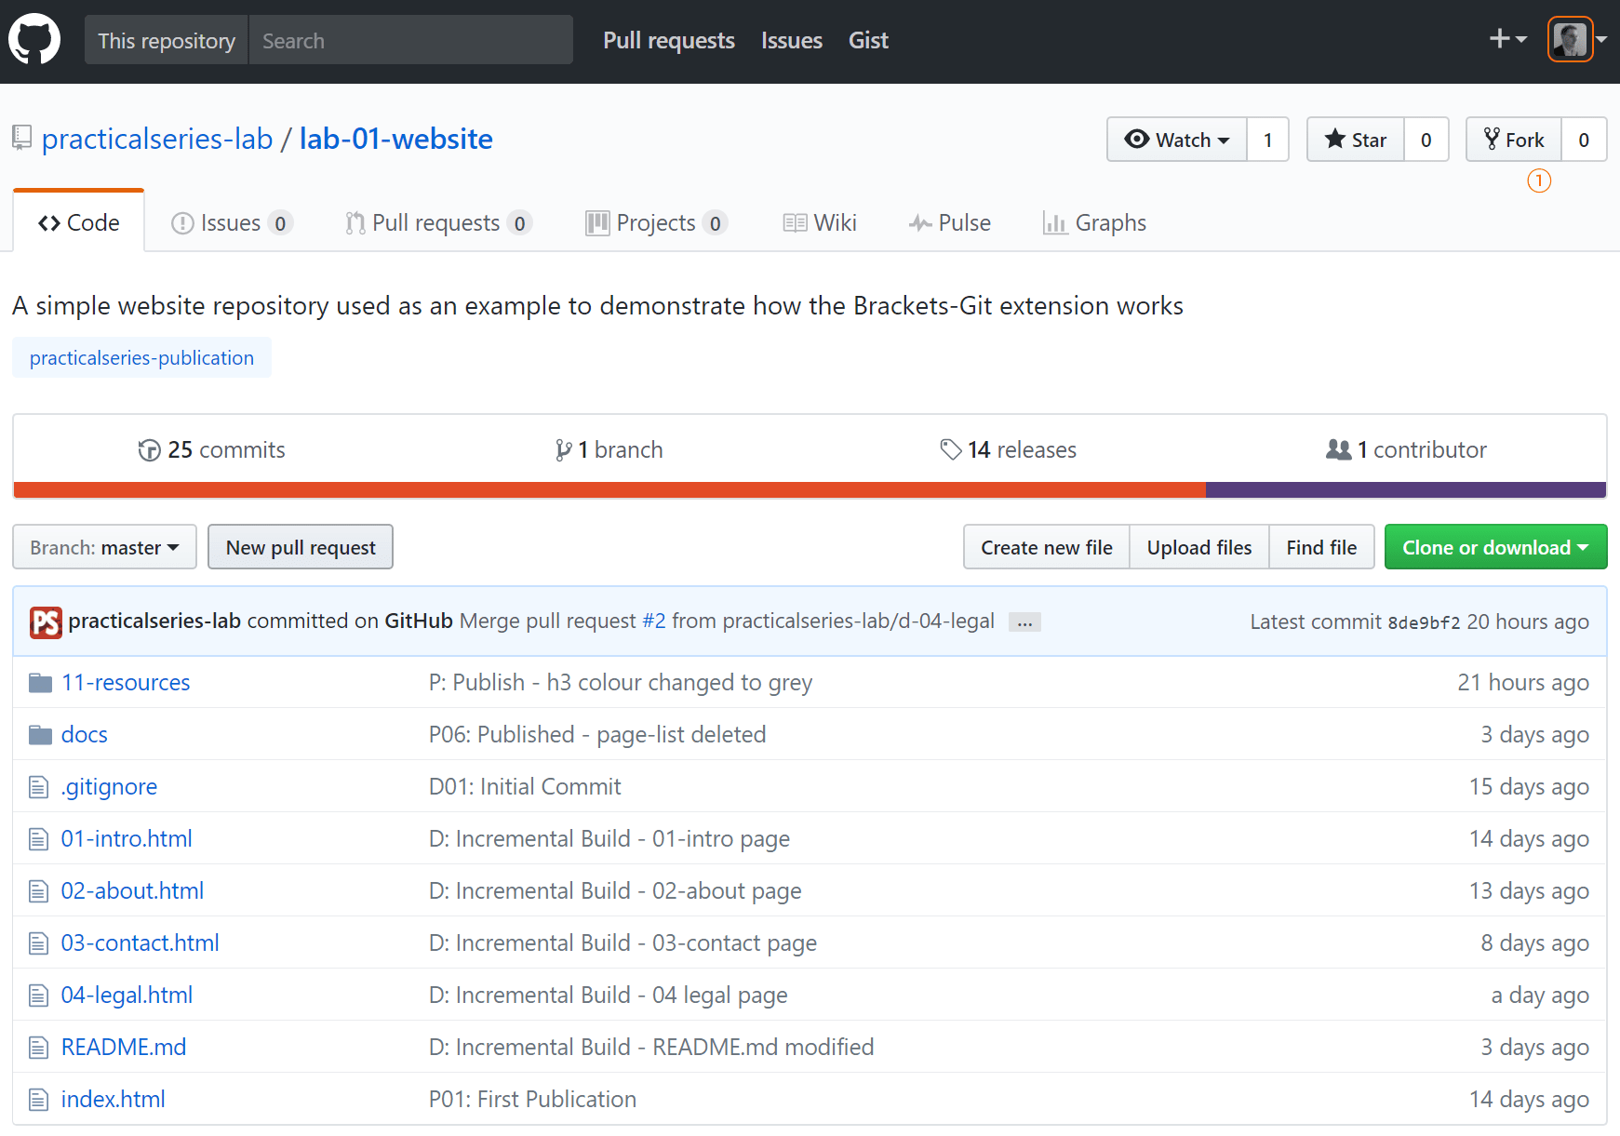Go to Pull requests in top navigation

coord(669,40)
